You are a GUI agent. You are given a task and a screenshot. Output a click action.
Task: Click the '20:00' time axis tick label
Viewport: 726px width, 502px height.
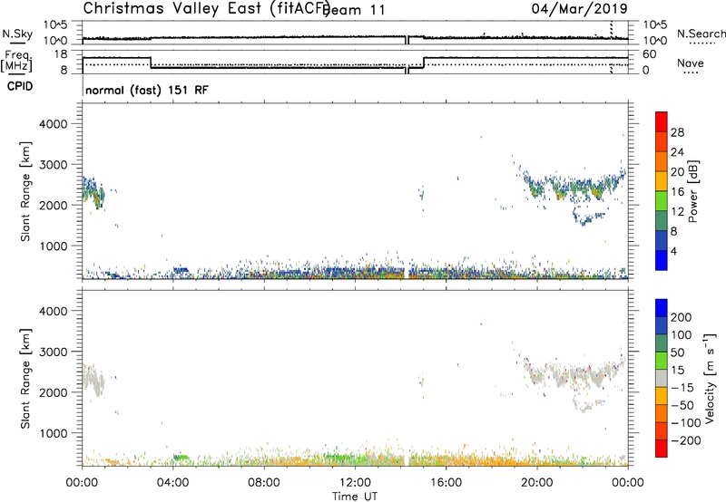537,483
